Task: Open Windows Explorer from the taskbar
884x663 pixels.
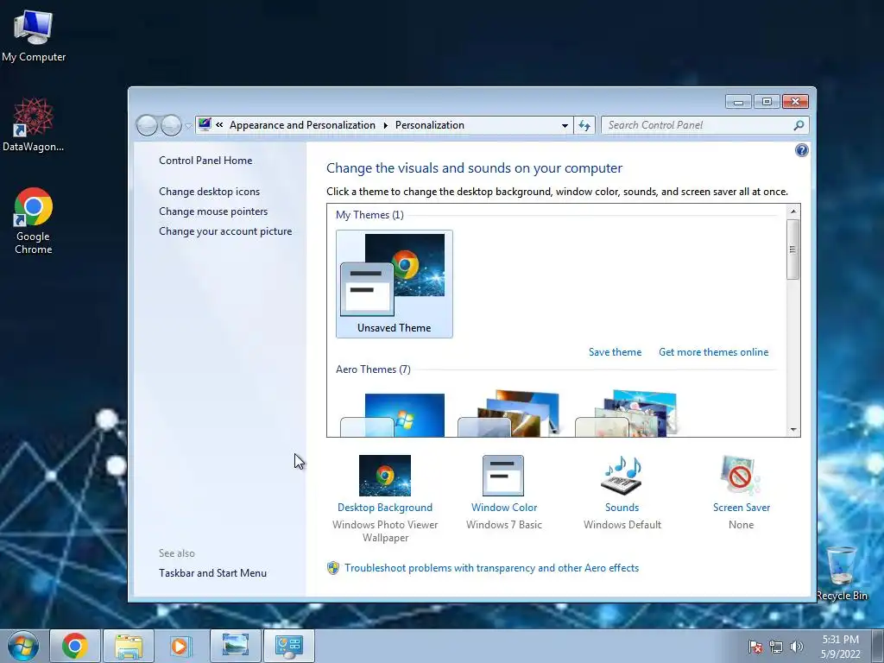Action: 129,646
